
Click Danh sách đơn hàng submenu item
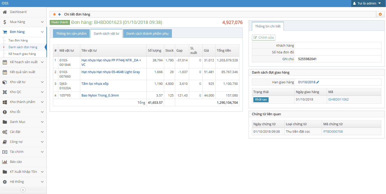[x=23, y=47]
